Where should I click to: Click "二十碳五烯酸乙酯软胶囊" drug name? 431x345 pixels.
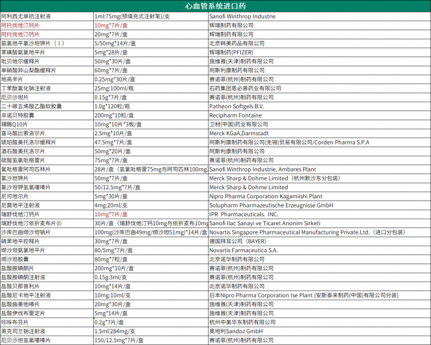(x=32, y=106)
